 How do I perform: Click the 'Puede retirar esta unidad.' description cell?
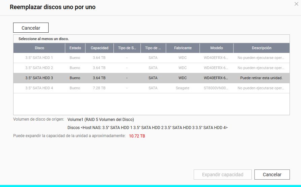click(261, 78)
